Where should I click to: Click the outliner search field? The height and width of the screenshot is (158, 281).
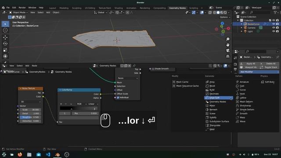coord(260,12)
